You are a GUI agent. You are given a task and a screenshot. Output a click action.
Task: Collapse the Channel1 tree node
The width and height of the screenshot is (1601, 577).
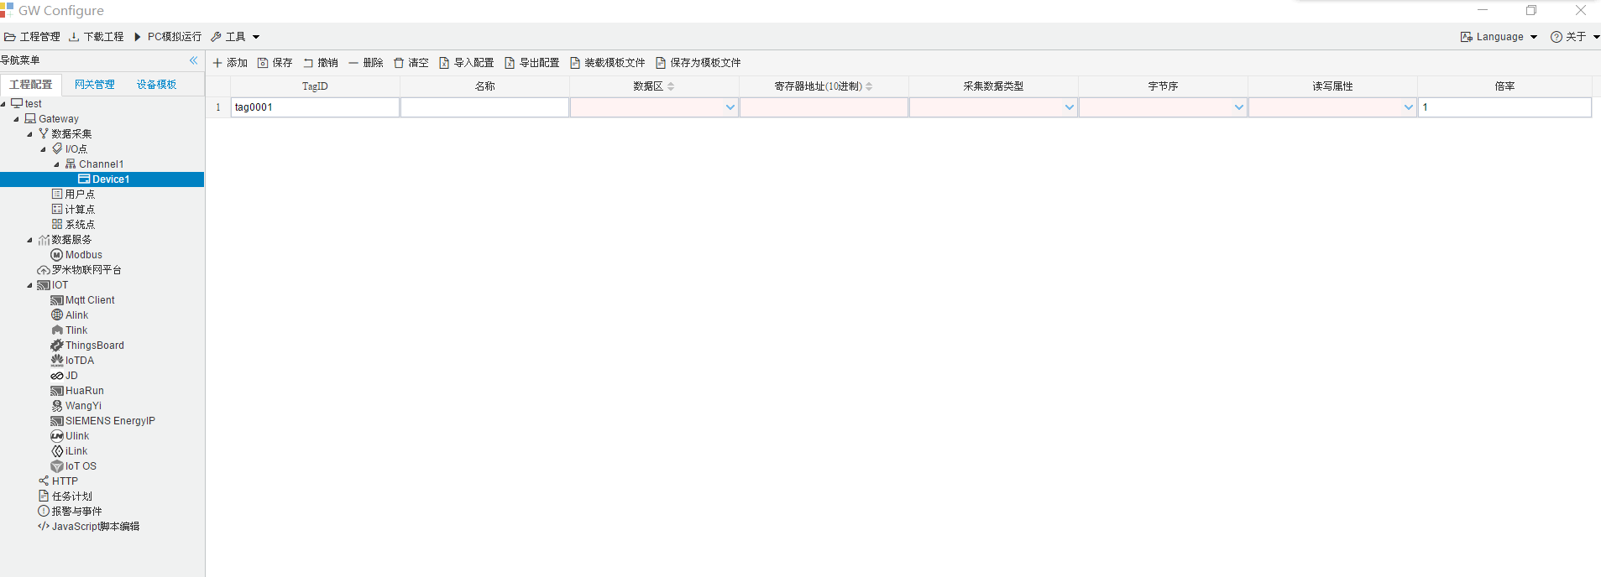(x=56, y=164)
